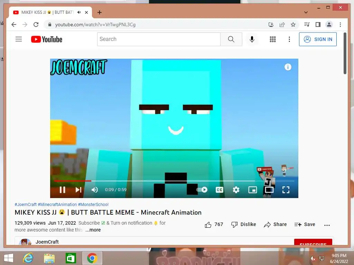Search with your voice microphone

tap(252, 39)
